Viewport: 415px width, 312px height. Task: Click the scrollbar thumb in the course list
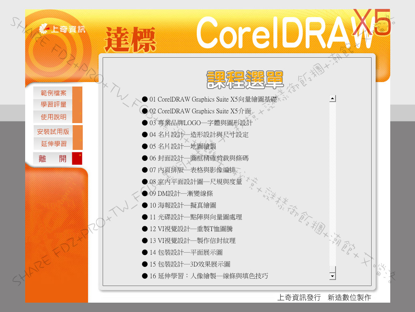pos(333,270)
